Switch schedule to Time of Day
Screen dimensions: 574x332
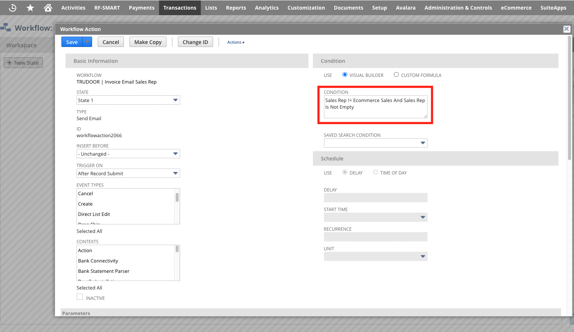[x=375, y=172]
